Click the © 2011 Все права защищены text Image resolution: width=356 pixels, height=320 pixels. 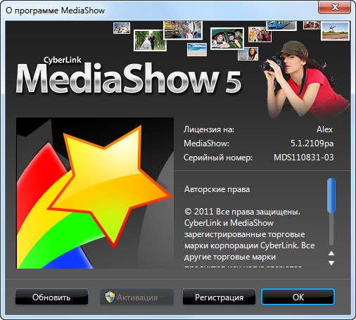pyautogui.click(x=242, y=212)
